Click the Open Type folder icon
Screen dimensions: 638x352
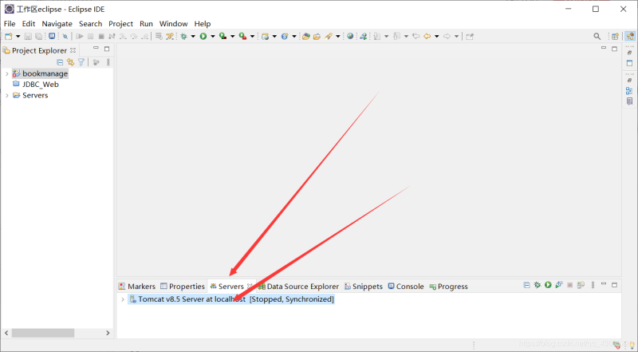pyautogui.click(x=306, y=36)
